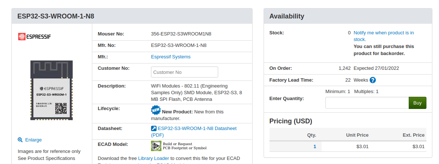
Task: Click the Factory Lead Time help icon
Action: (373, 80)
